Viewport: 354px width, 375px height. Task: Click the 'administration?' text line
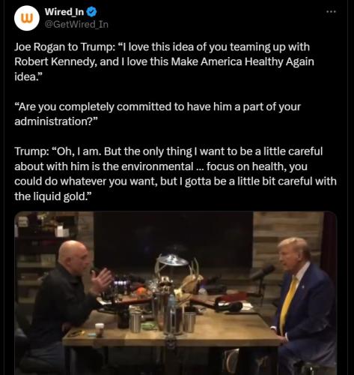tap(56, 121)
